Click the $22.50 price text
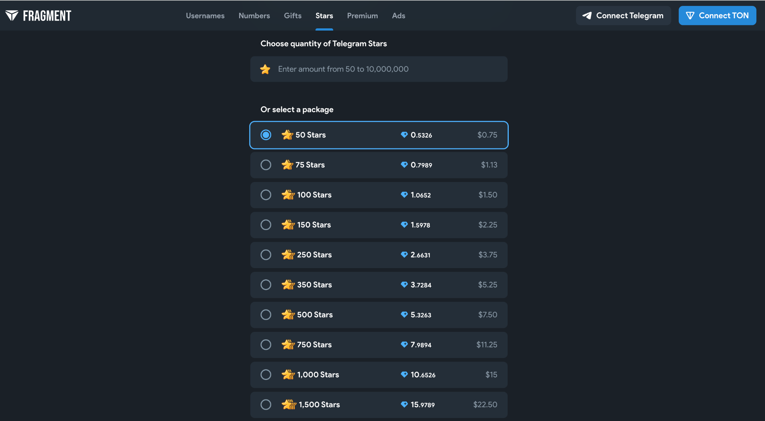The image size is (765, 421). click(485, 404)
